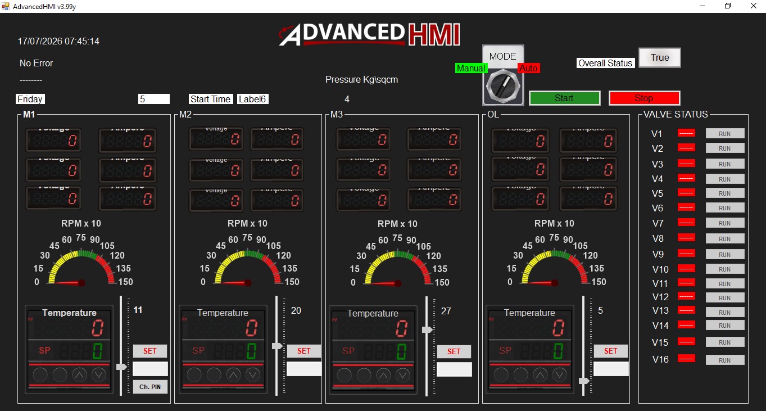Click OL temperature controller down arrow
Screen dimensions: 766x411
pos(560,374)
